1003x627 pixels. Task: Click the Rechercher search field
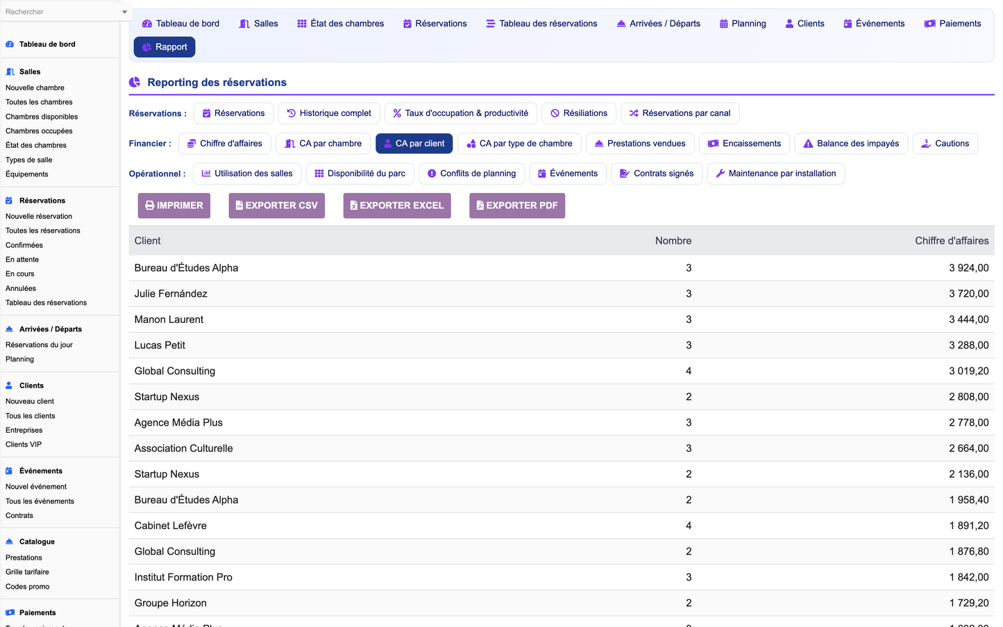click(x=61, y=12)
